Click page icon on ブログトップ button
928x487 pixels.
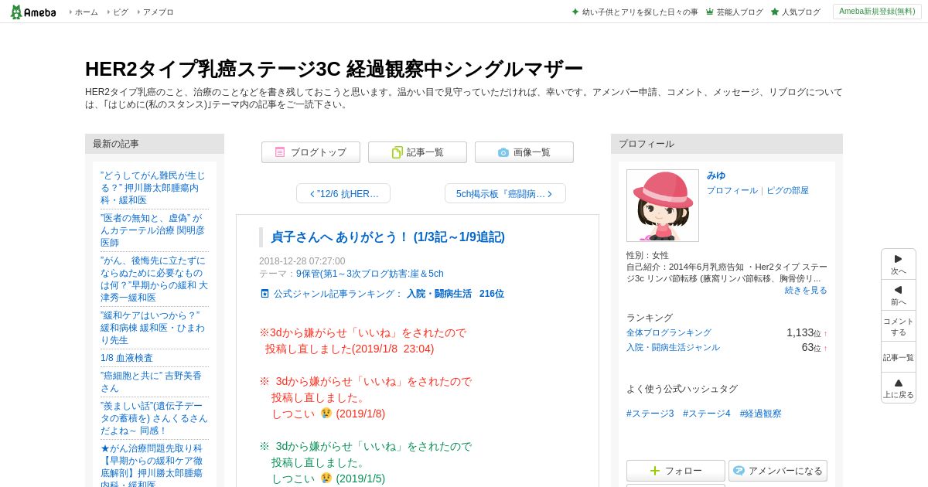pyautogui.click(x=280, y=152)
